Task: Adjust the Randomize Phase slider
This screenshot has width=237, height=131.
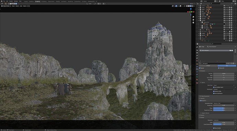Action: (x=224, y=110)
